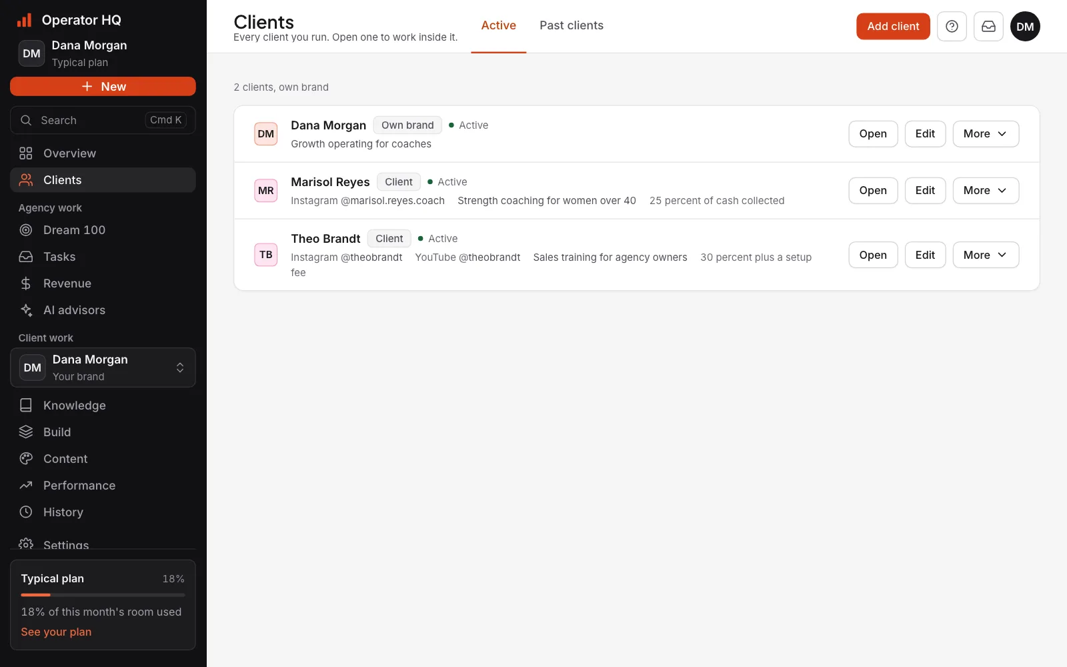Click the Performance trend icon
The width and height of the screenshot is (1067, 667).
tap(26, 486)
